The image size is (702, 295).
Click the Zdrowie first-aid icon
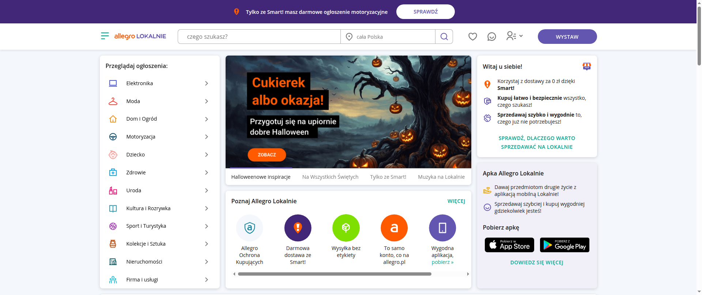(113, 173)
